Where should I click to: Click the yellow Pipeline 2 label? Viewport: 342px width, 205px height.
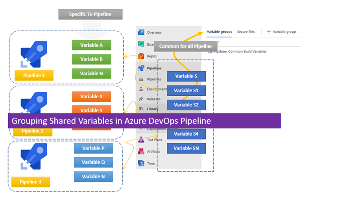tap(33, 132)
